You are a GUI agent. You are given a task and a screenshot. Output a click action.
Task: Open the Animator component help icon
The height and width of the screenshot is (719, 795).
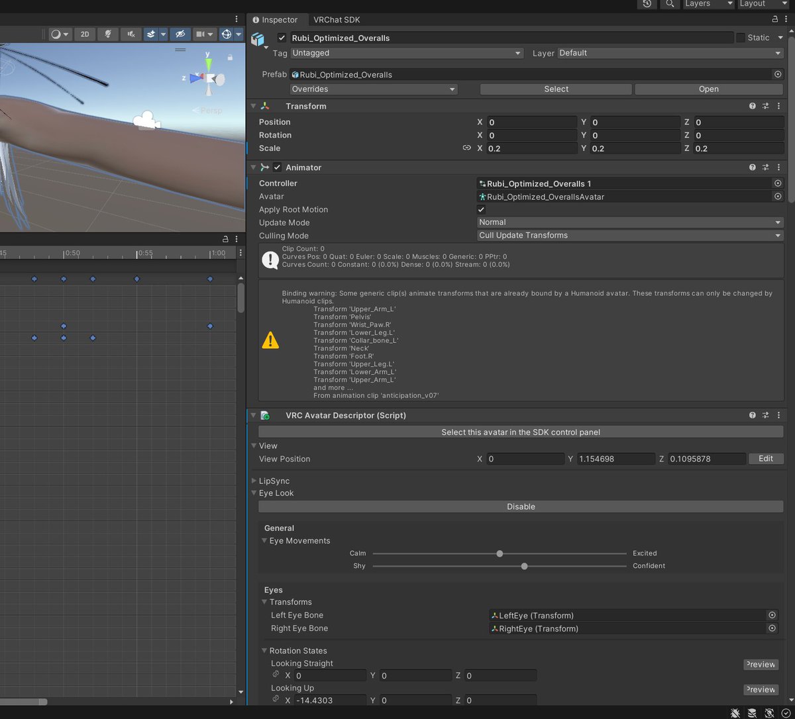coord(752,168)
